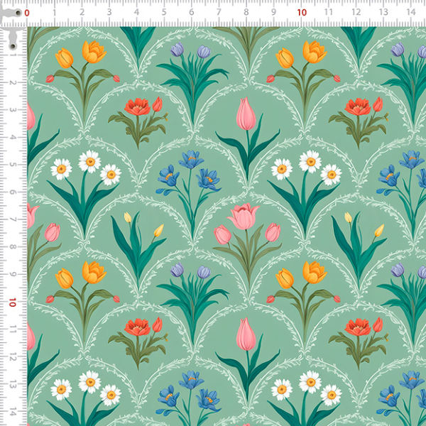Click the white daisies at the bottom-left
The height and width of the screenshot is (426, 426).
[85, 388]
